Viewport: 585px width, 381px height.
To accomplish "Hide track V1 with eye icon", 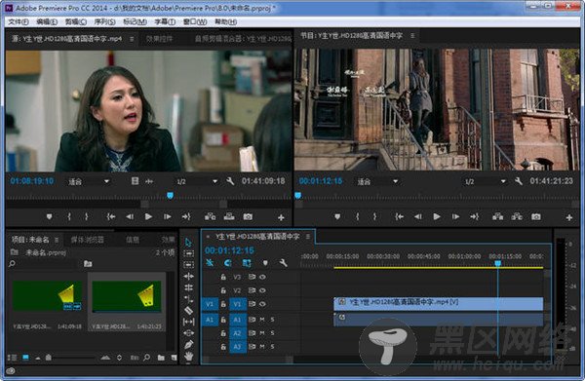I will point(262,304).
